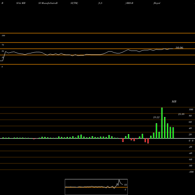Screen dimensions: 195x195
Task: Click the 'SI(TM)' header text
Action: (x=74, y=3)
